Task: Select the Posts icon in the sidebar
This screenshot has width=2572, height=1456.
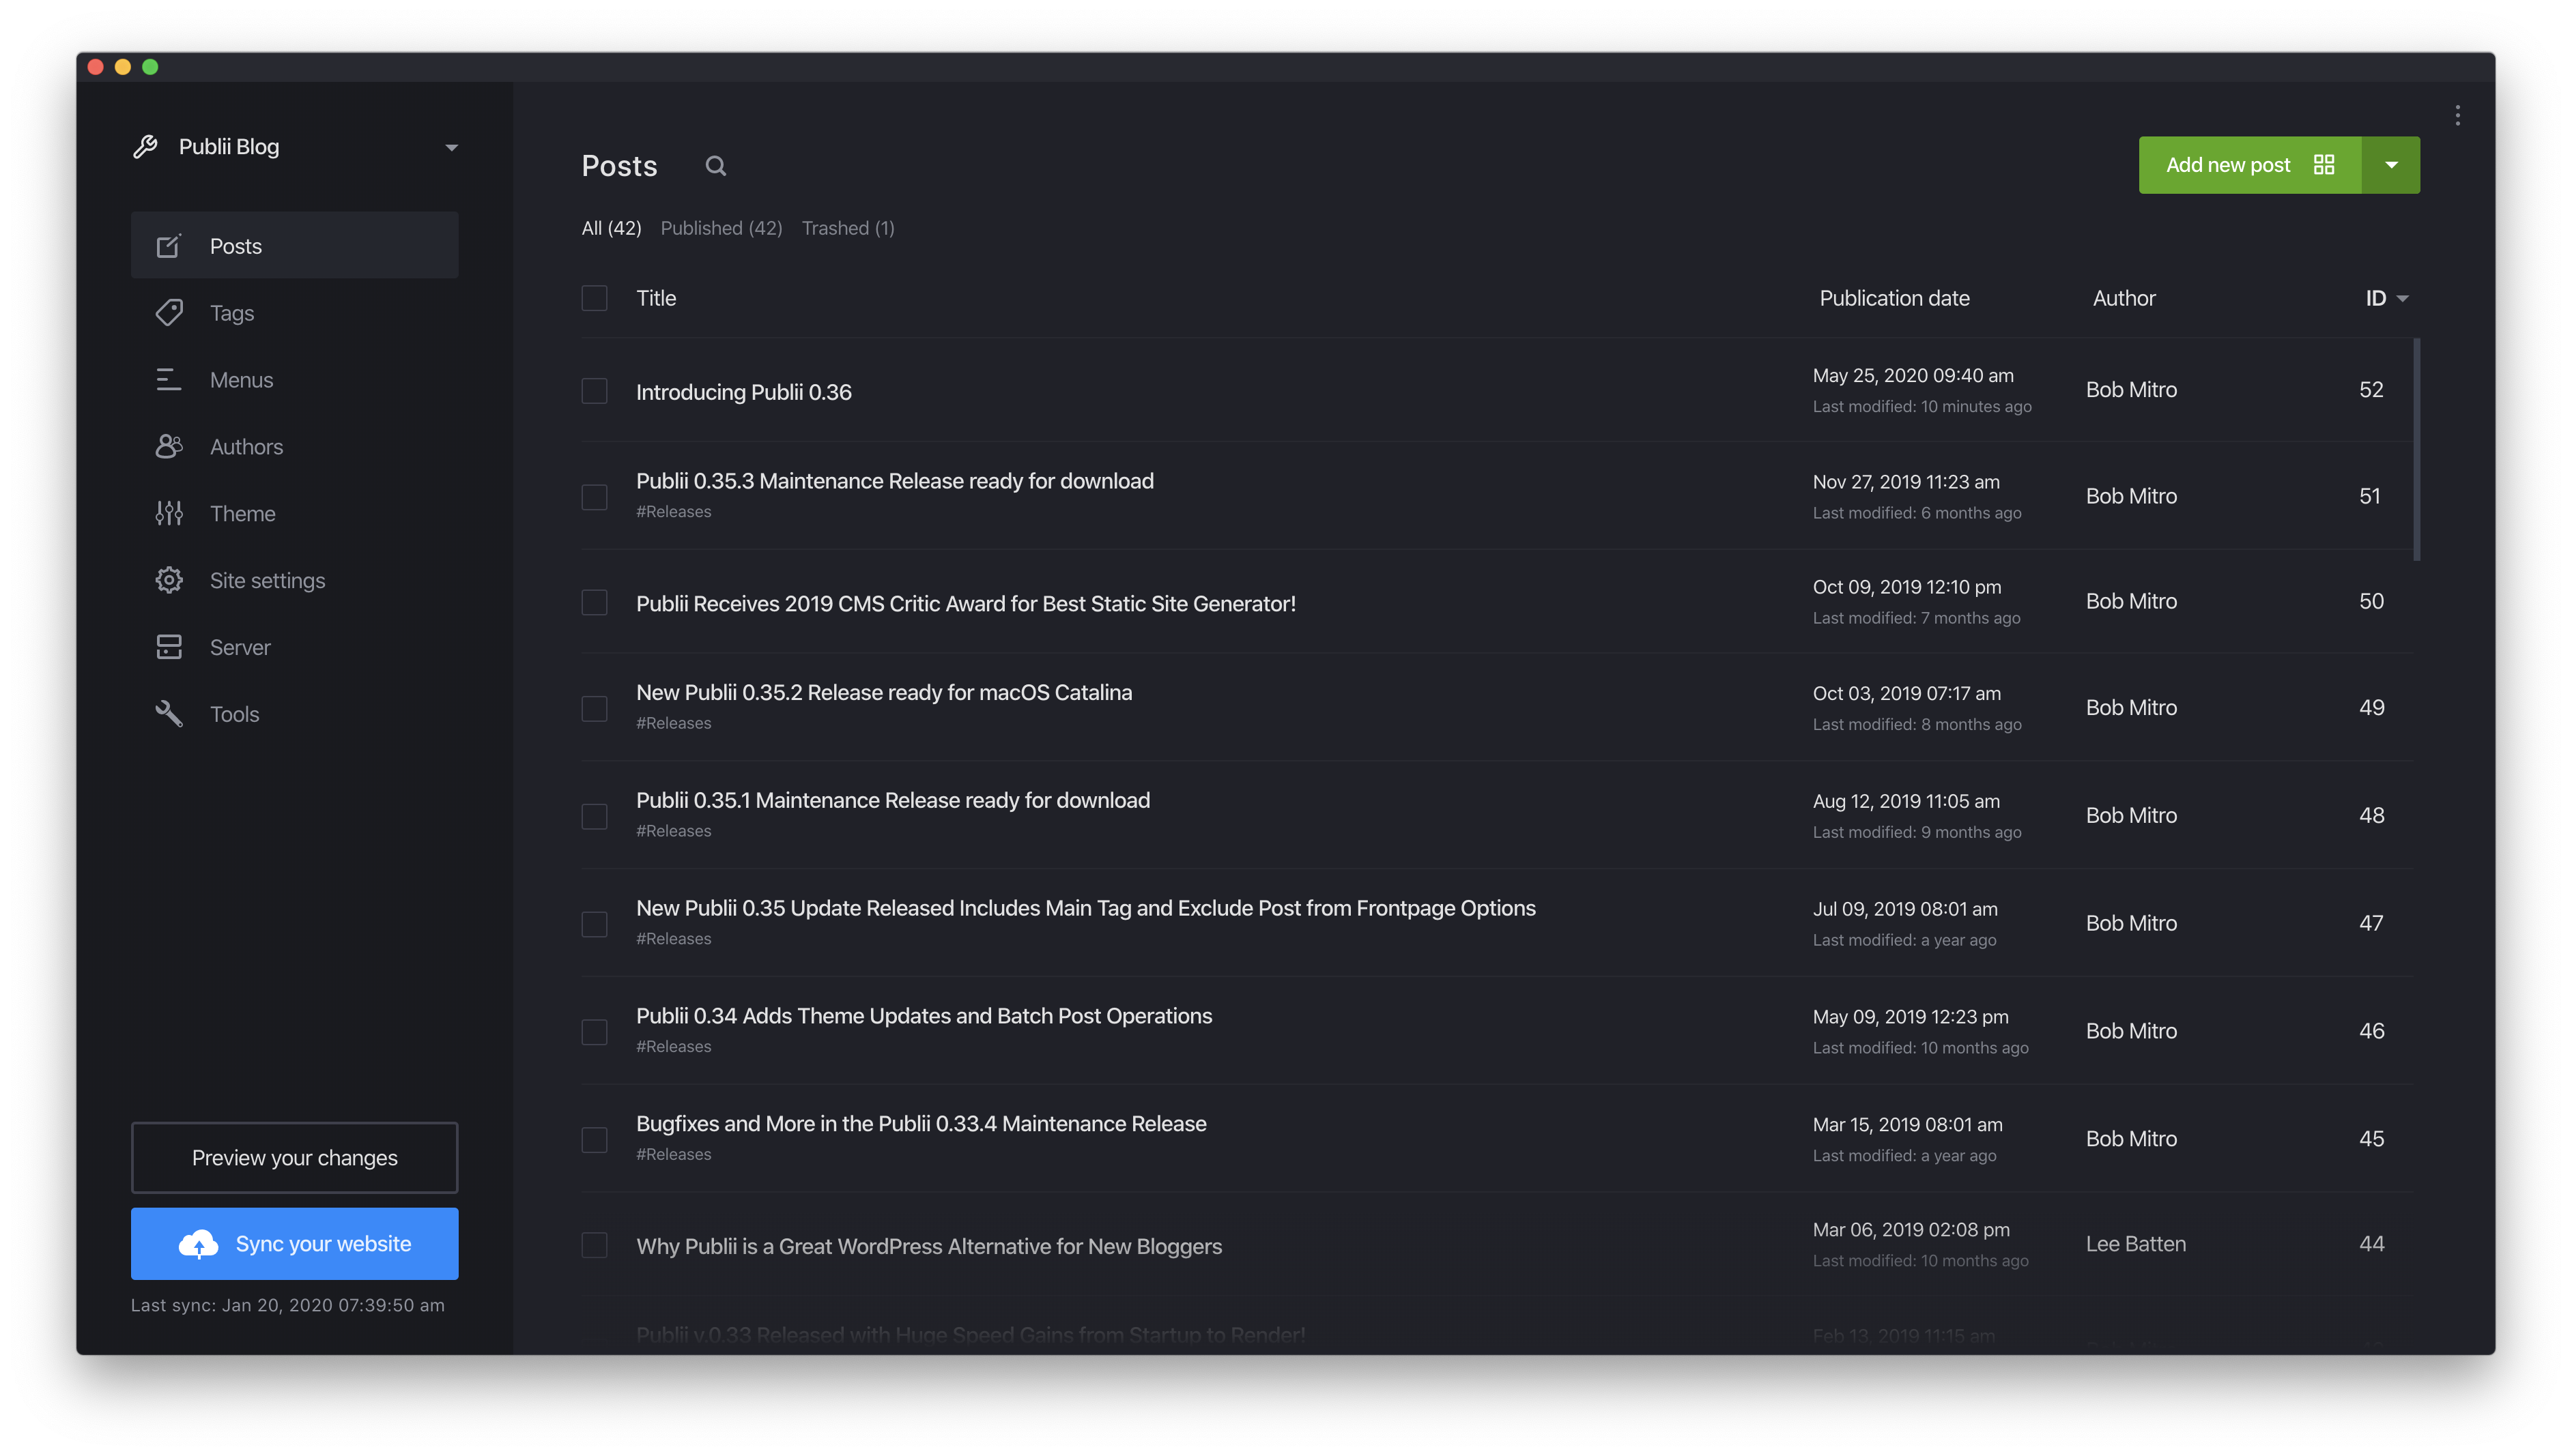Action: point(168,245)
